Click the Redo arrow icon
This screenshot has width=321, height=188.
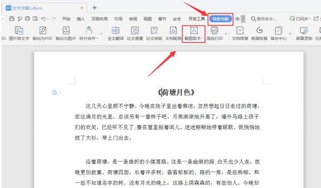coord(53,19)
